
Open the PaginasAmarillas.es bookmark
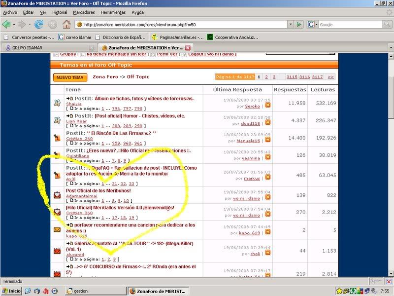tap(178, 37)
